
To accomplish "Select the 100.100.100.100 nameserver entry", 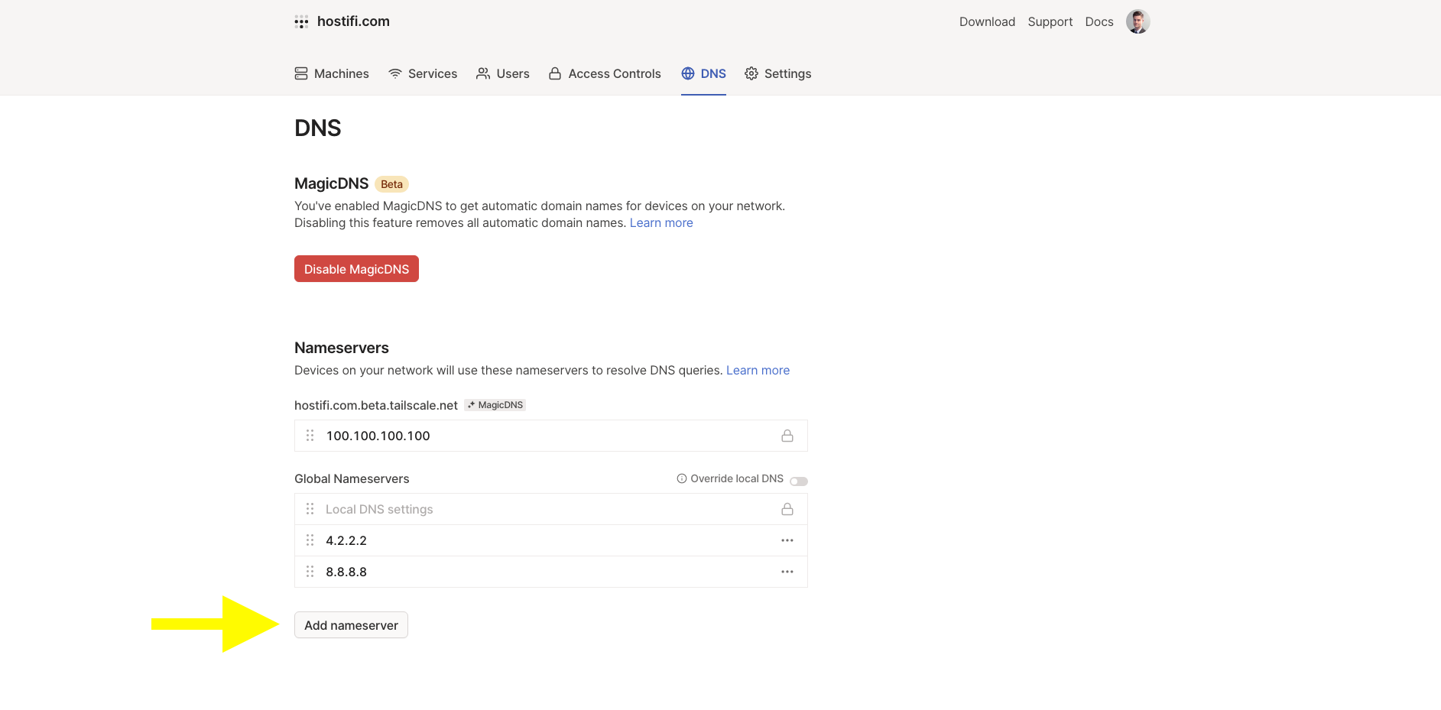I will pyautogui.click(x=550, y=436).
